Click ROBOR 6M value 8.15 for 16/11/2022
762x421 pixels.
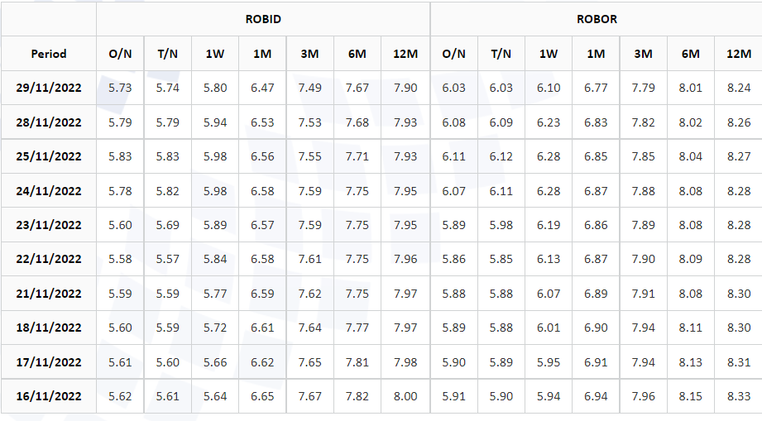[x=691, y=396]
